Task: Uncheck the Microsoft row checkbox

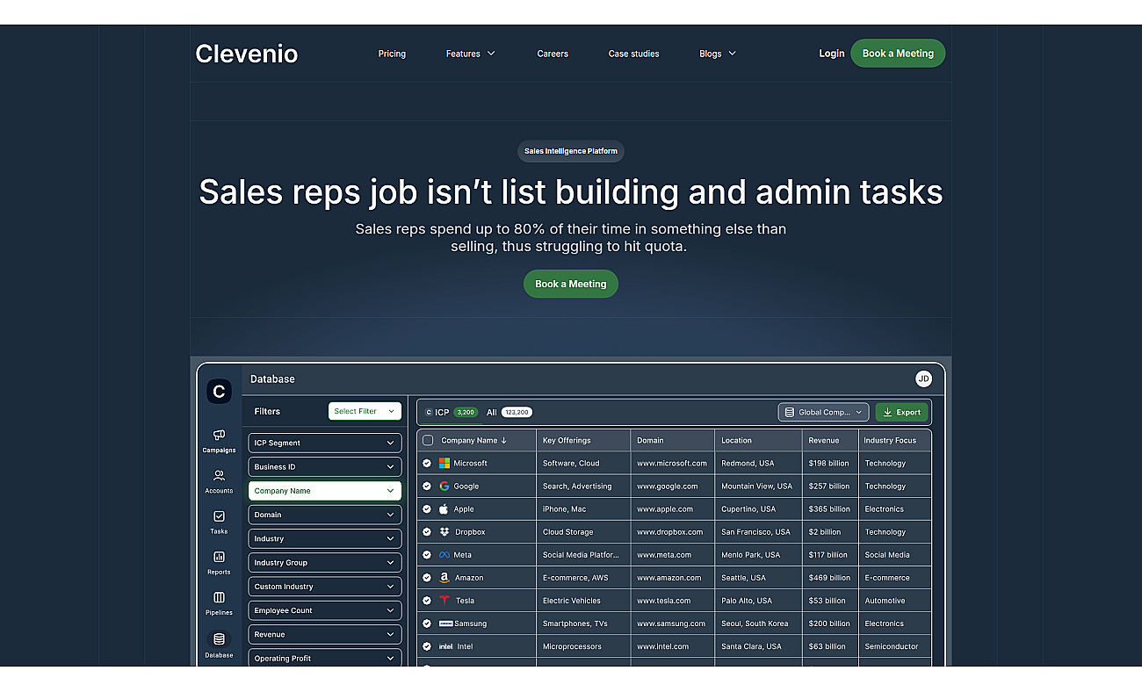Action: (x=427, y=463)
